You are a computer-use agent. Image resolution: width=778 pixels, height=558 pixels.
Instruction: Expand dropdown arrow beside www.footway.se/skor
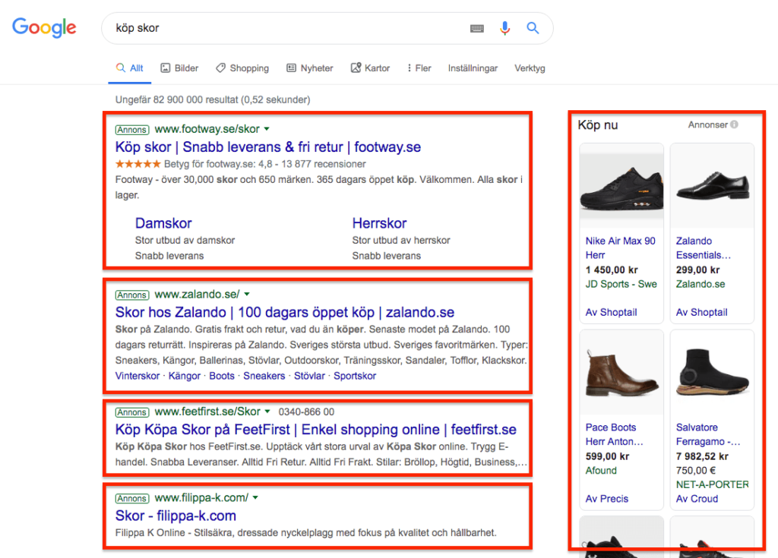tap(267, 129)
